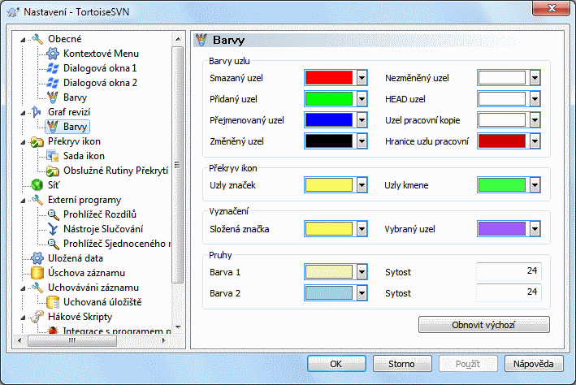Click the Úschova záznamu database icon
This screenshot has width=576, height=385.
(x=37, y=273)
